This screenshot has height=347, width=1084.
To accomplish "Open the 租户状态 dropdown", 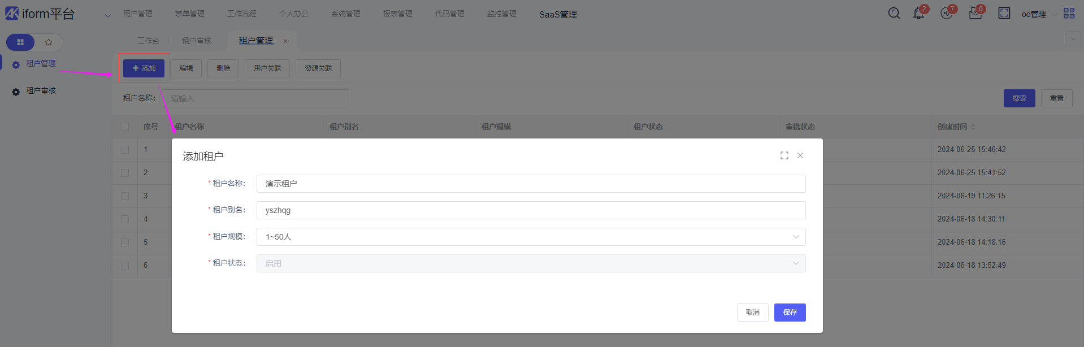I will tap(531, 263).
